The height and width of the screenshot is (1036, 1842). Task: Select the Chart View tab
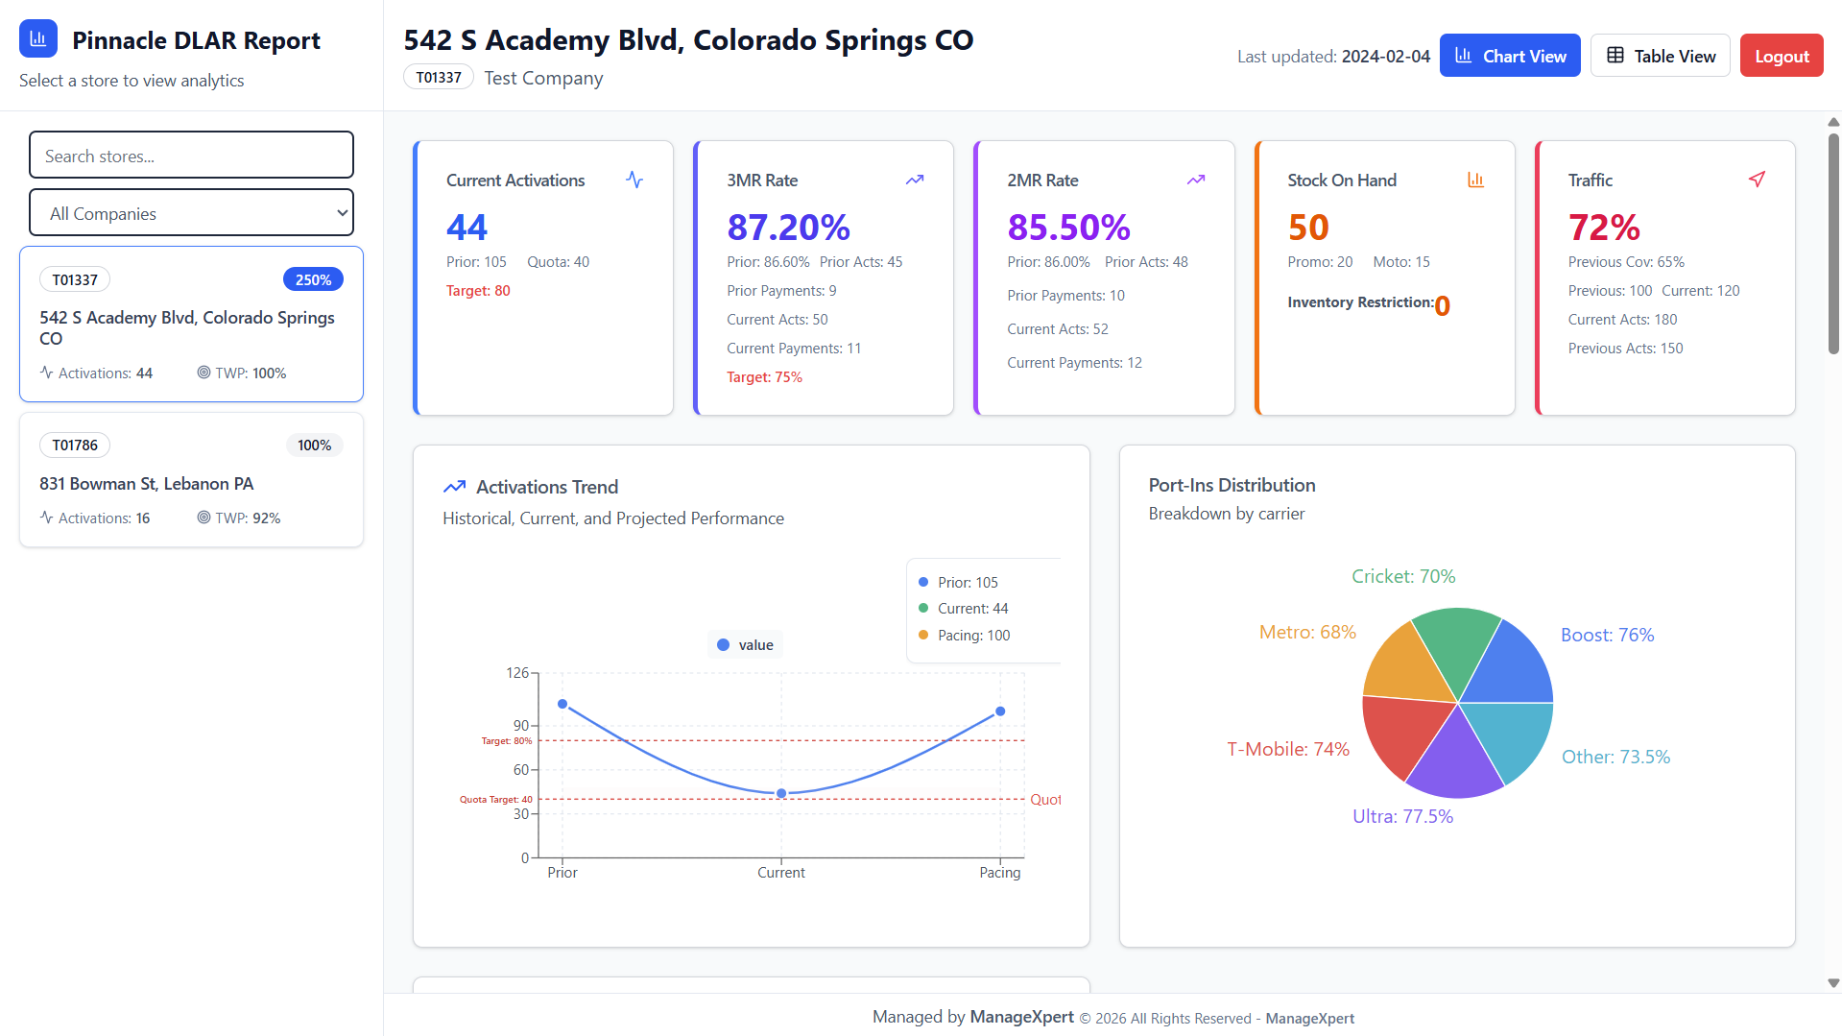point(1510,55)
